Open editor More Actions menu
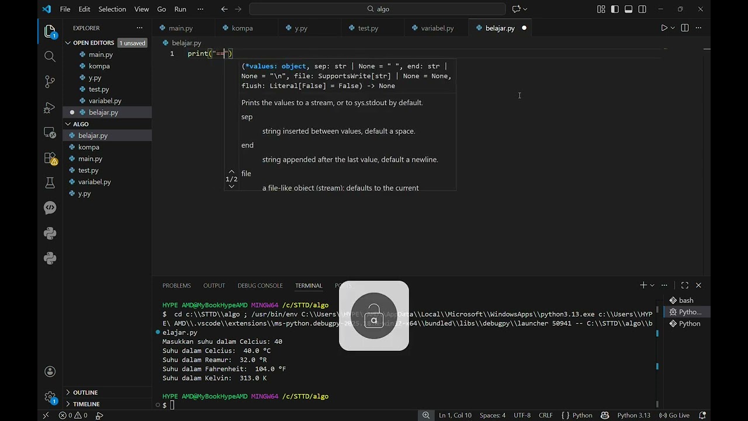 [699, 28]
